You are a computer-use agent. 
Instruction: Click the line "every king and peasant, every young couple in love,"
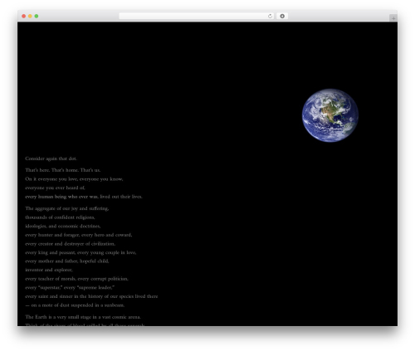click(81, 252)
